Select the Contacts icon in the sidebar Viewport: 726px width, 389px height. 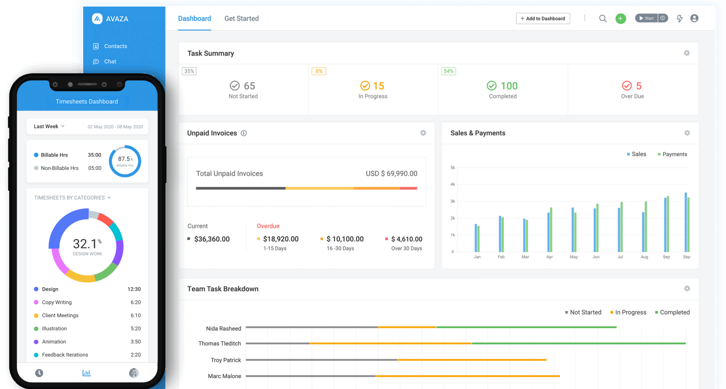96,46
